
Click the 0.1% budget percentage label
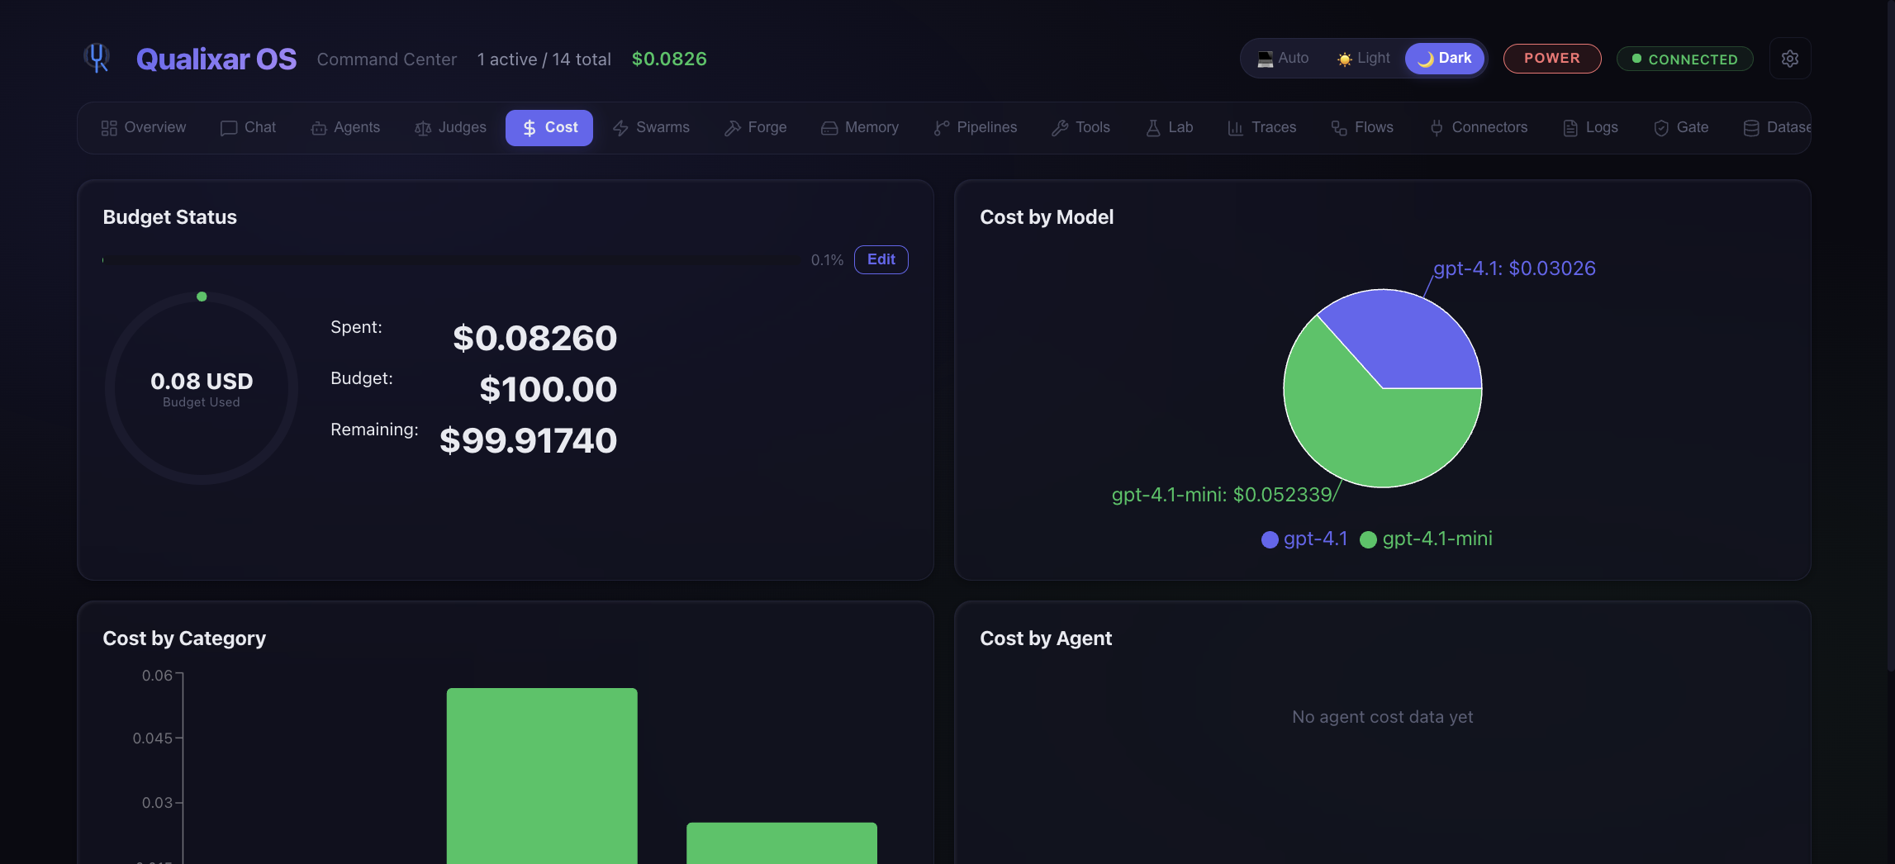[827, 260]
